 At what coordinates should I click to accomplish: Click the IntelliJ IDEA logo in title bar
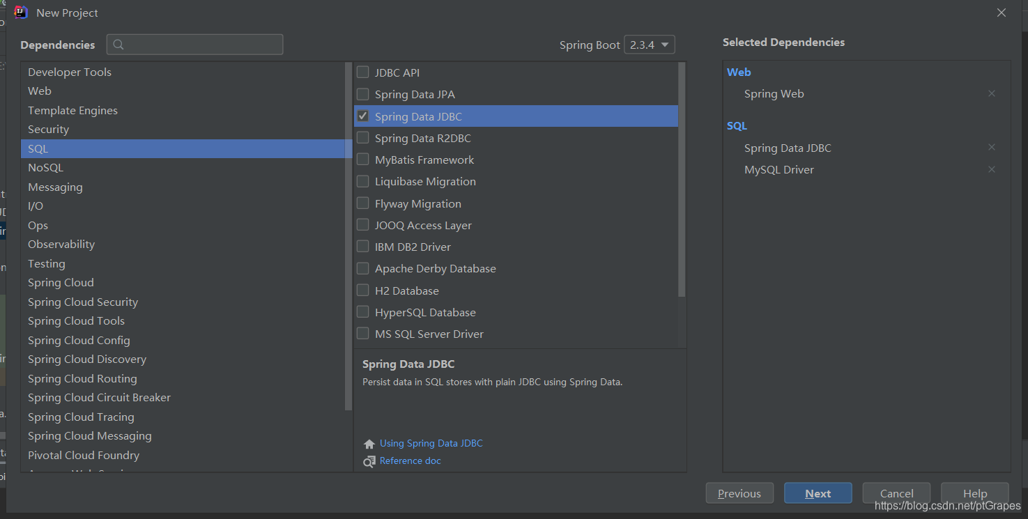tap(21, 13)
